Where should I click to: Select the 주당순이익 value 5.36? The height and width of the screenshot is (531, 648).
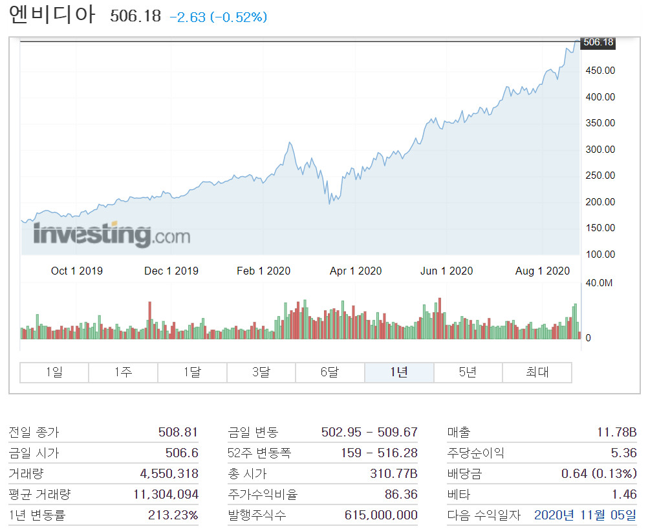(x=623, y=453)
